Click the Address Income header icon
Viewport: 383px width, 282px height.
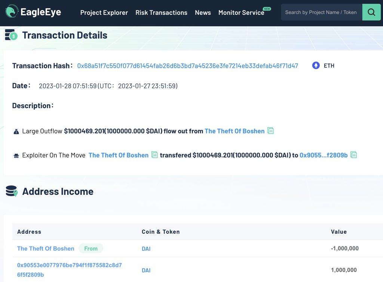tap(11, 191)
